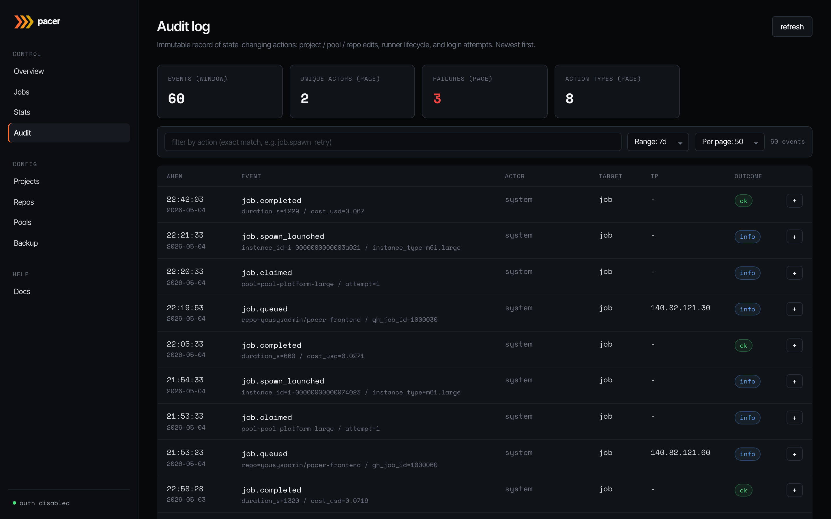Viewport: 831px width, 519px height.
Task: Click the EVENT column header
Action: coord(251,176)
